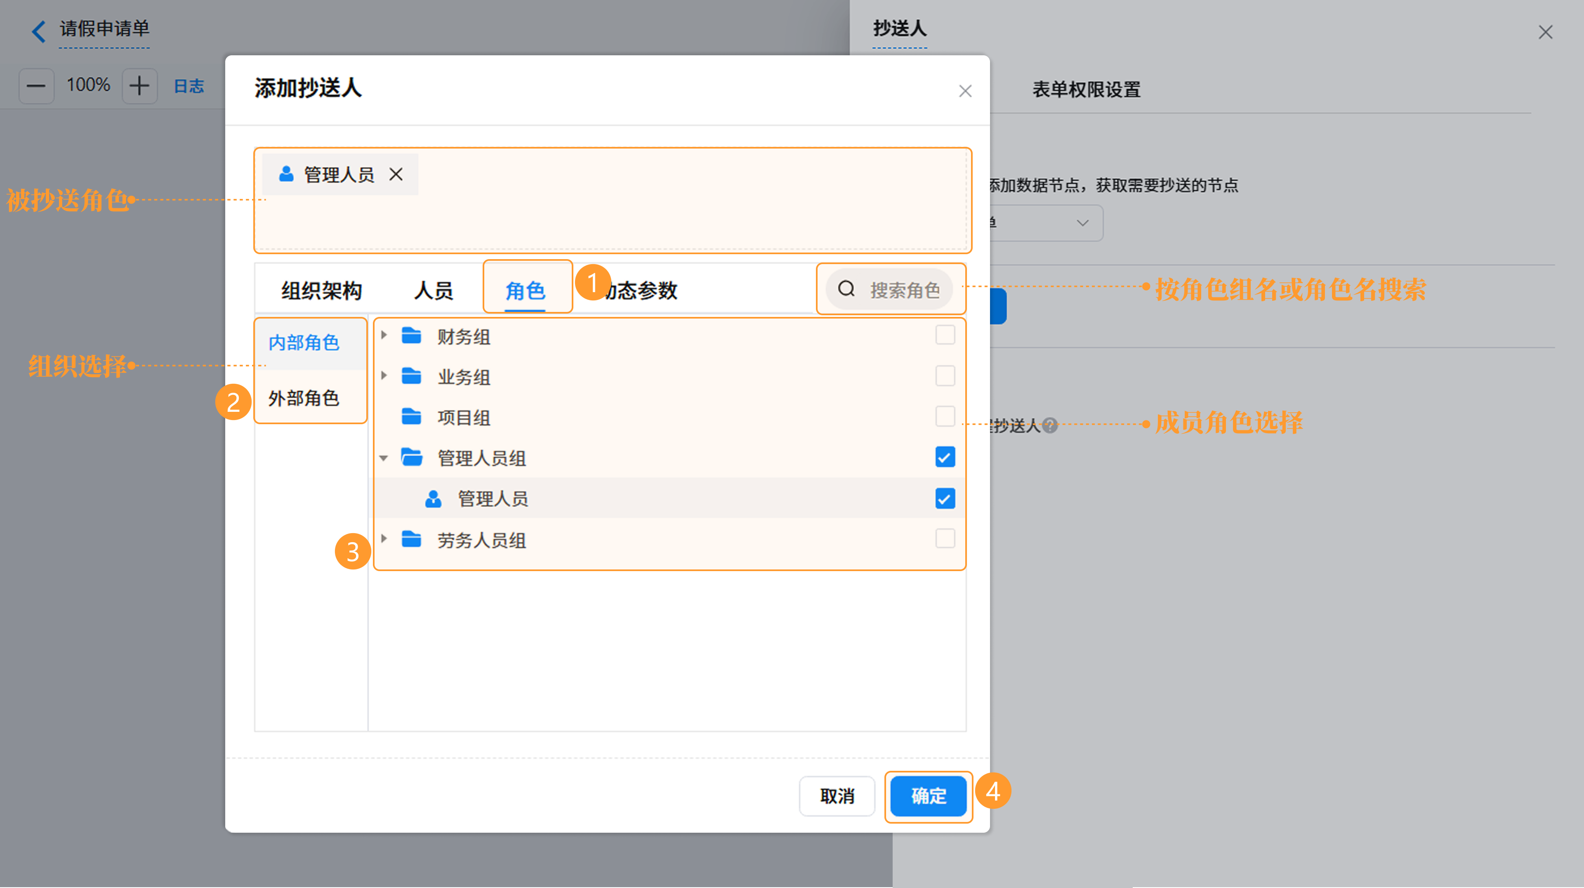Select the 业务组 row label
Viewport: 1584px width, 888px height.
tap(464, 377)
